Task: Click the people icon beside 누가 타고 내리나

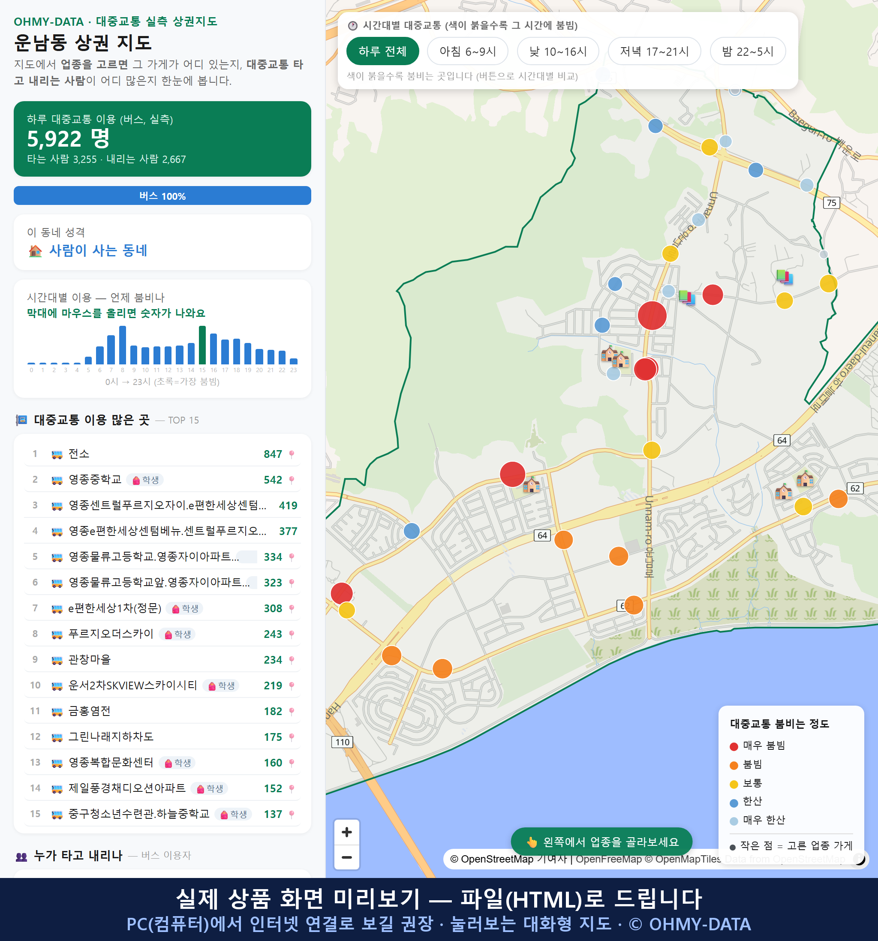Action: coord(21,856)
